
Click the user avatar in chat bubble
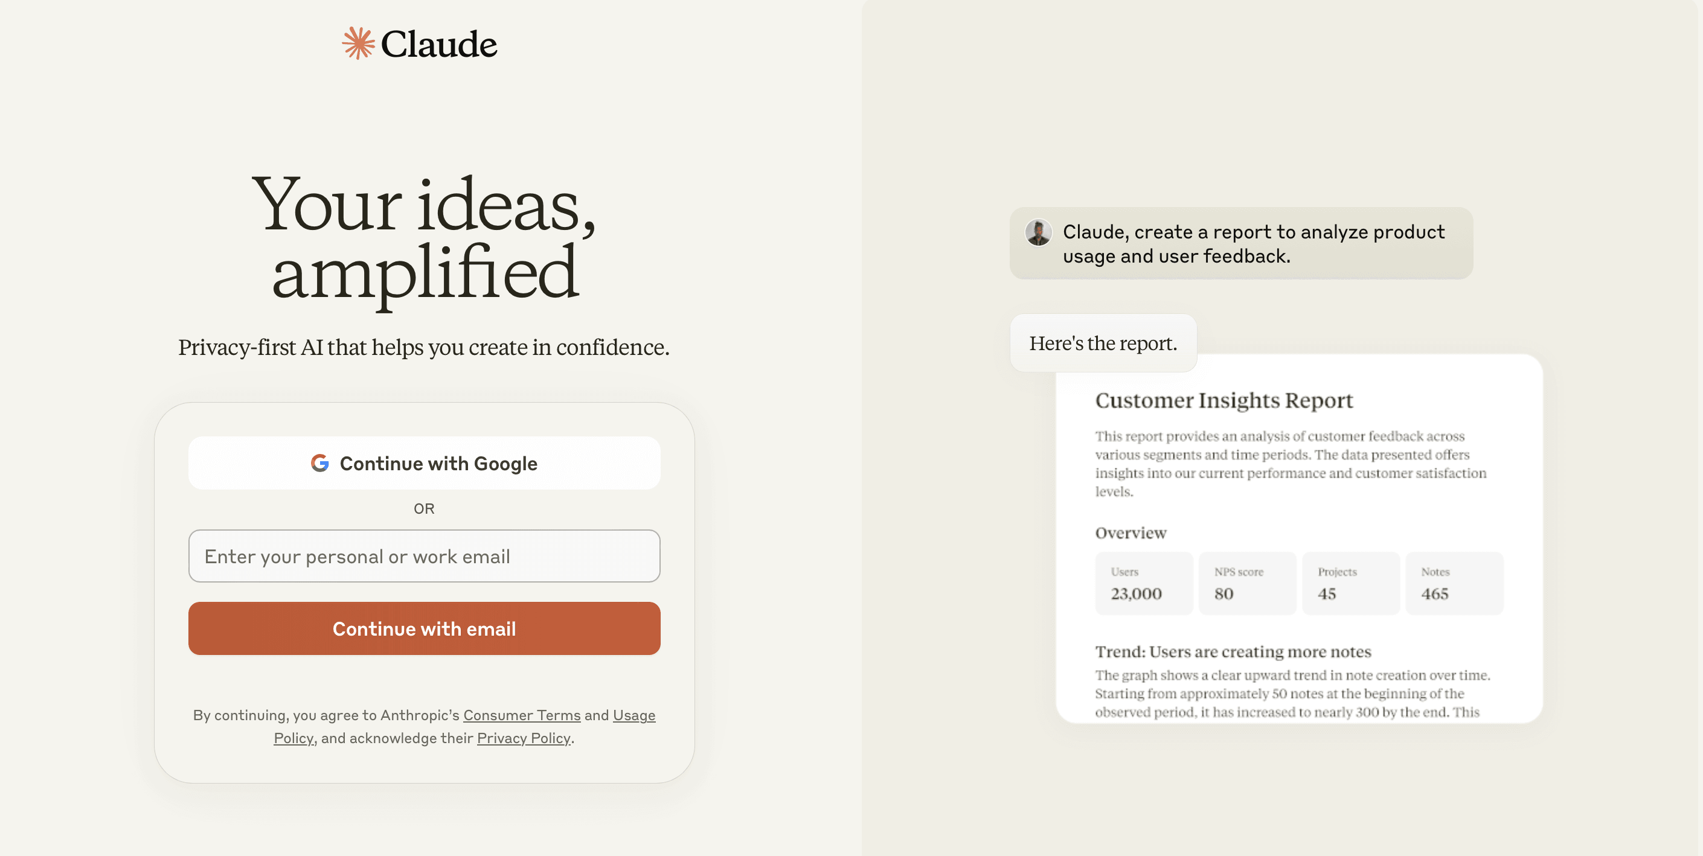pos(1038,232)
